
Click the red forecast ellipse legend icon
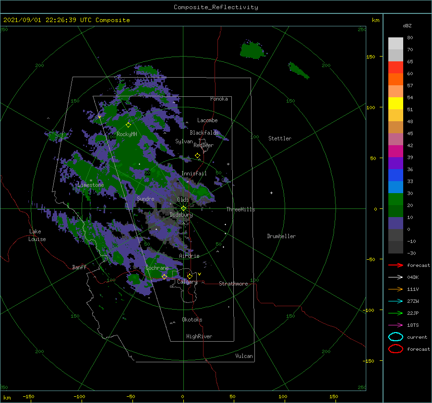[x=396, y=349]
